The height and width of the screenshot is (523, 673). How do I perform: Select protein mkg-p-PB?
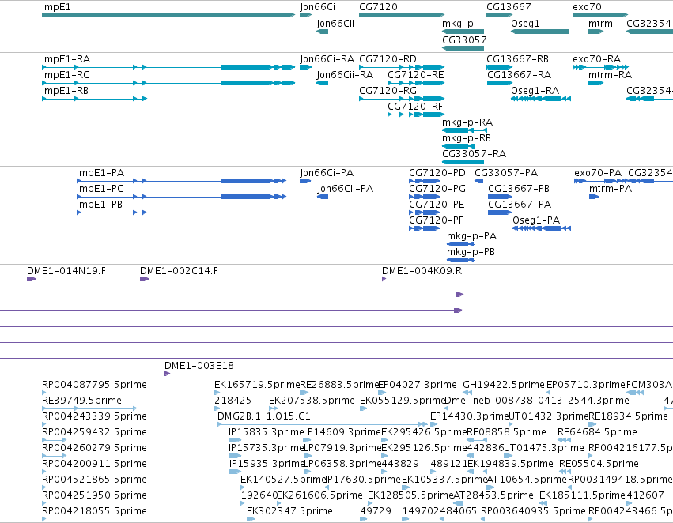460,260
